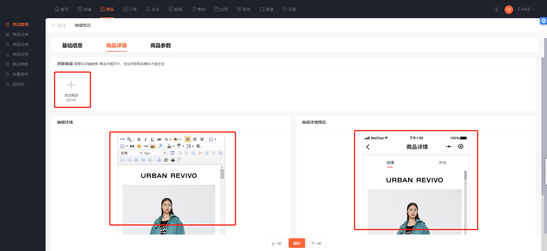The width and height of the screenshot is (547, 251).
Task: Switch to the 商品参数 tab
Action: [161, 45]
